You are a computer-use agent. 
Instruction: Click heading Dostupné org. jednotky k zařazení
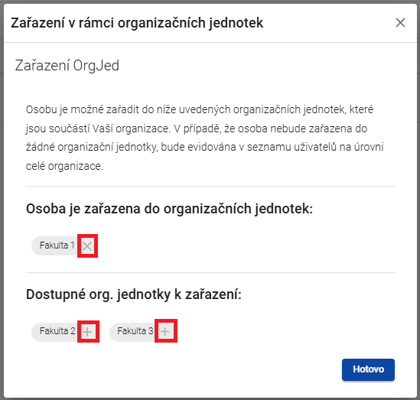tap(134, 295)
